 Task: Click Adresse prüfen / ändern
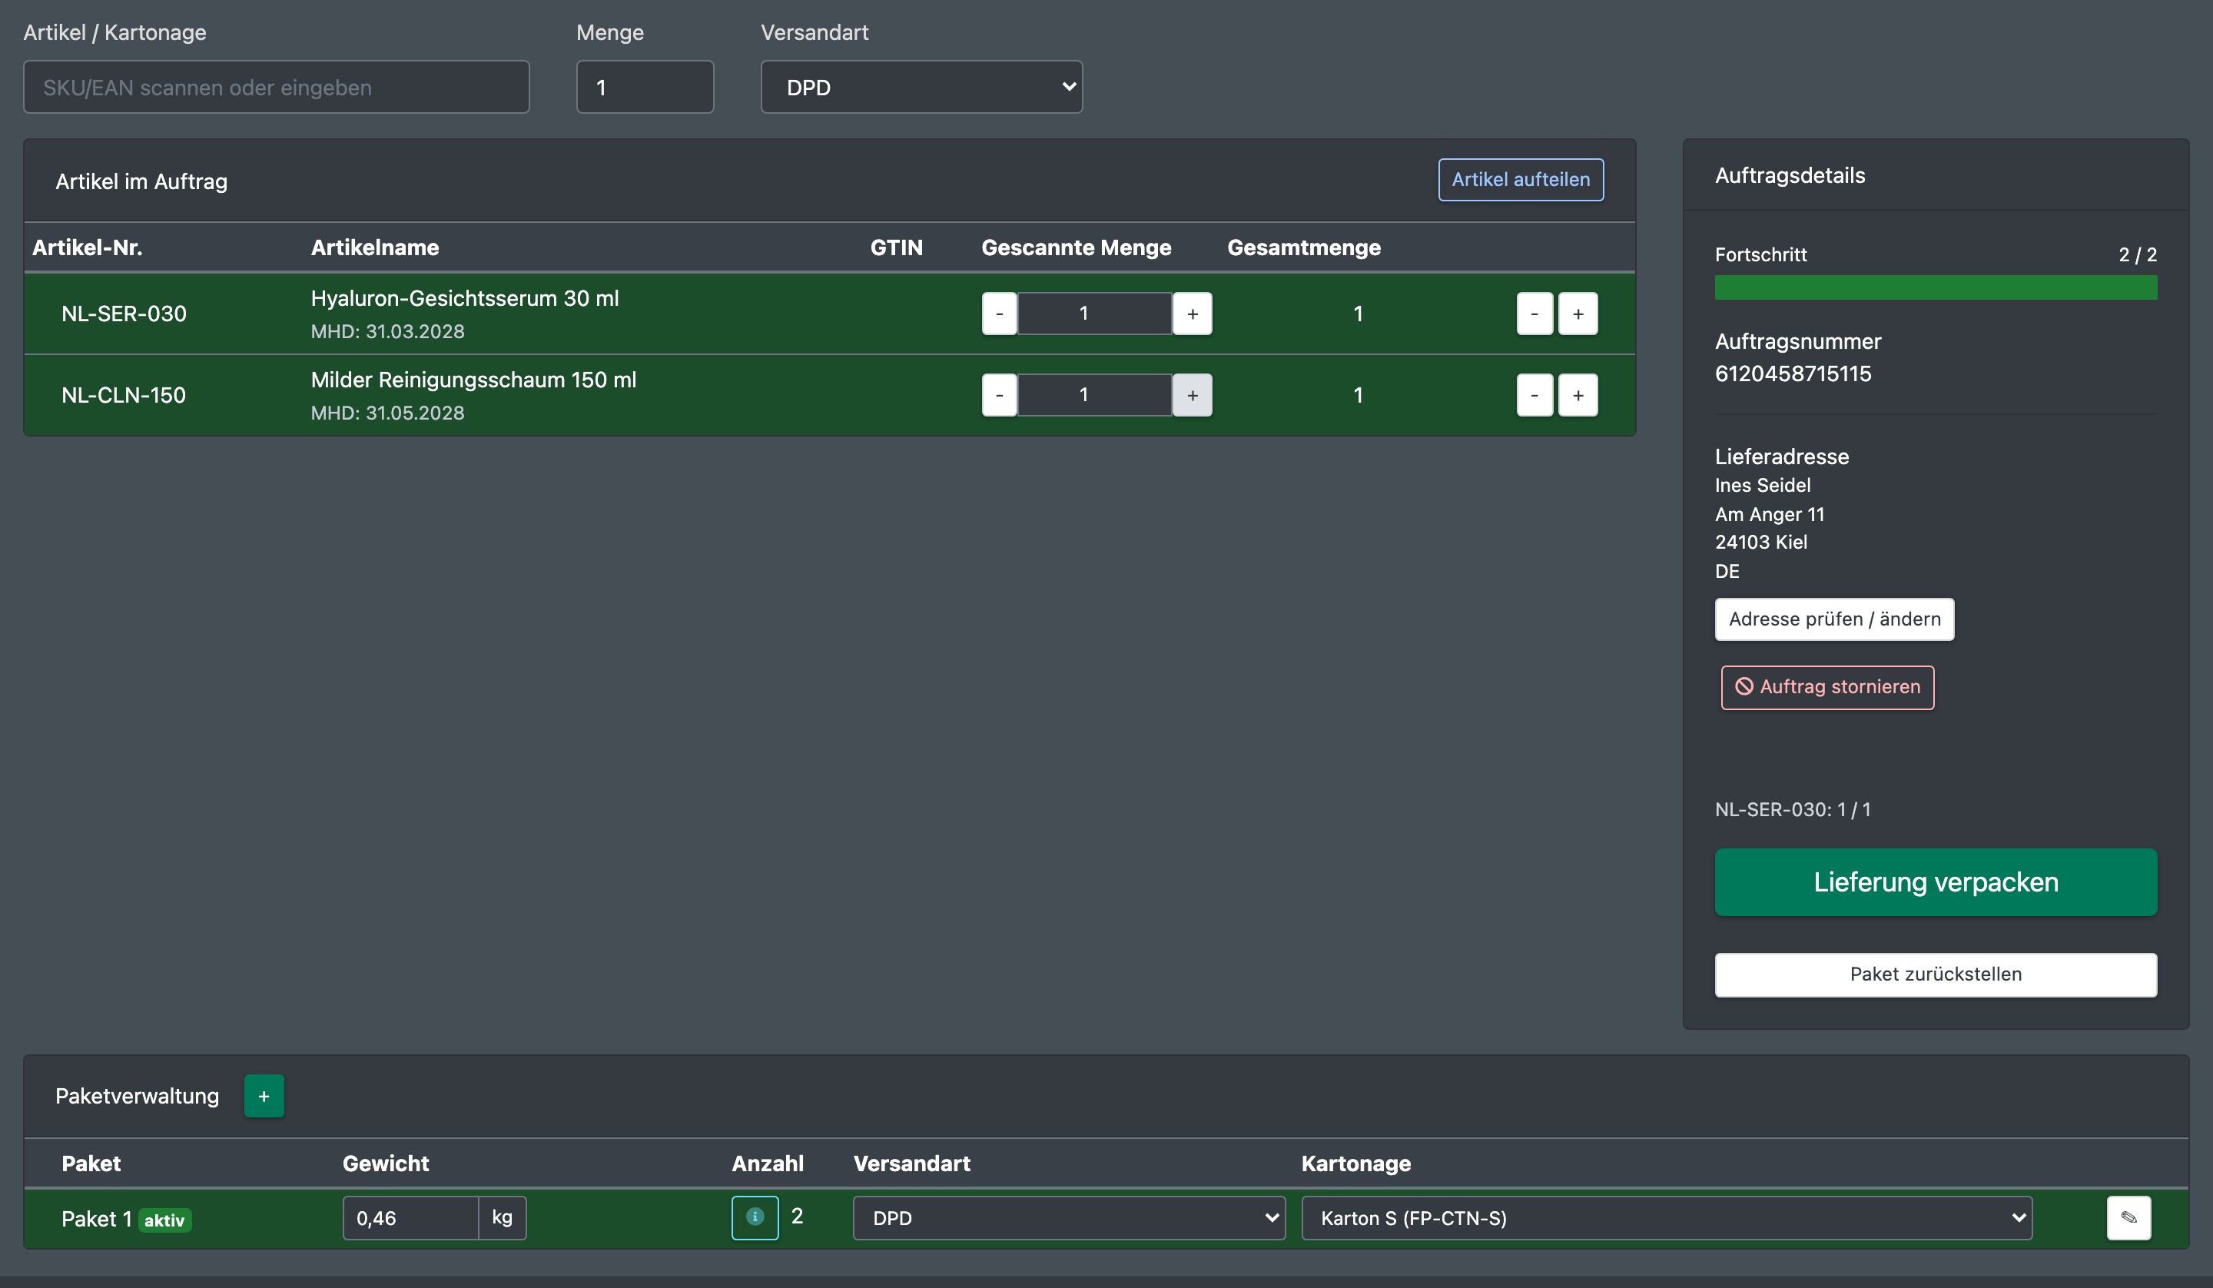tap(1834, 619)
